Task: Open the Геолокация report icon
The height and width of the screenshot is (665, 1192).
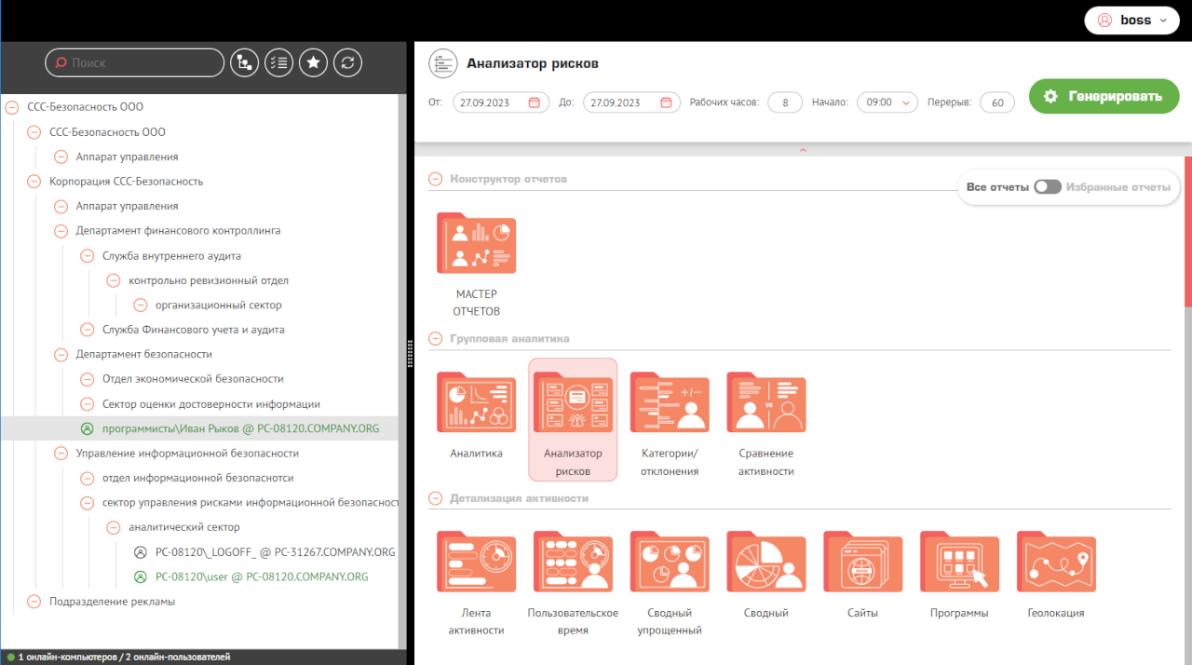Action: [1056, 563]
